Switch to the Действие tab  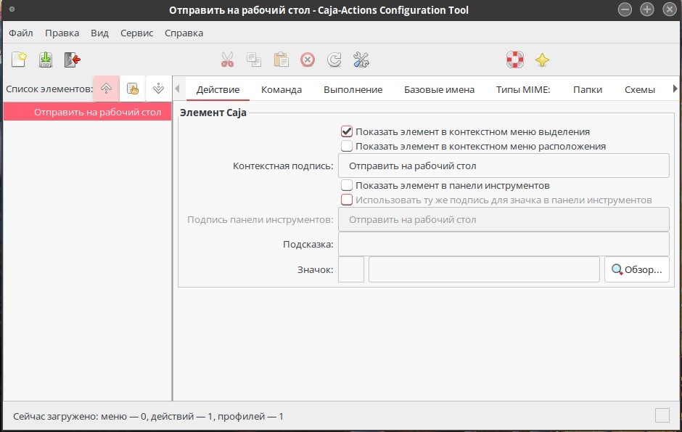point(218,89)
